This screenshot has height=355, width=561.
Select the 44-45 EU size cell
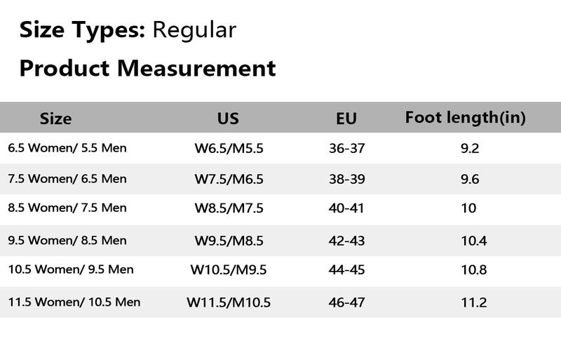click(346, 270)
